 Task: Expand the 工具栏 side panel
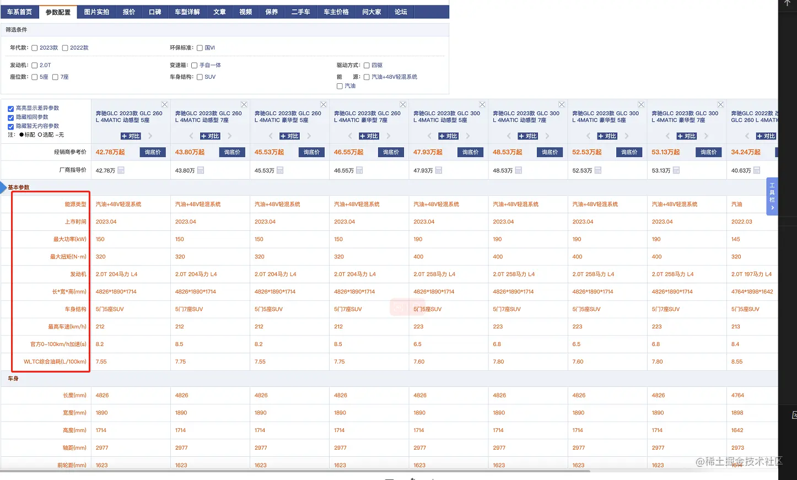click(772, 196)
